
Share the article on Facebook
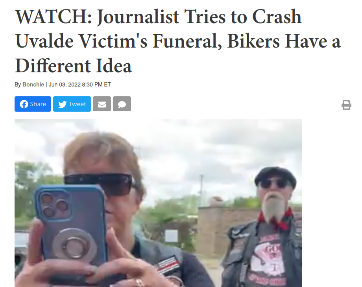pyautogui.click(x=33, y=104)
